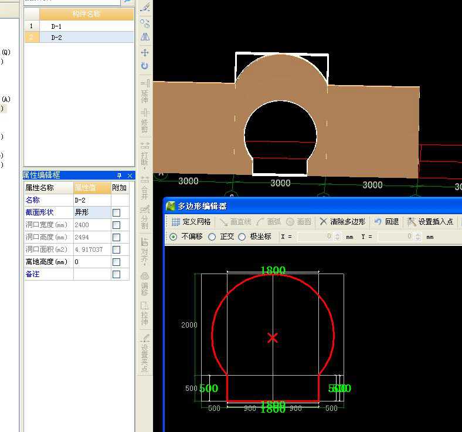Click the 对齐 (align) tool
The width and height of the screenshot is (462, 432).
[x=145, y=251]
